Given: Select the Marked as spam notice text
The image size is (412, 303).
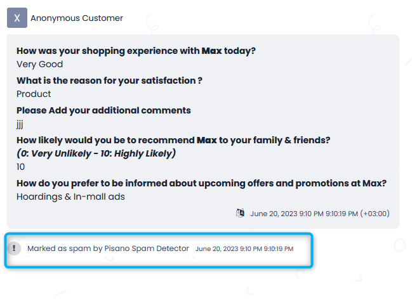Looking at the screenshot, I should pos(108,248).
